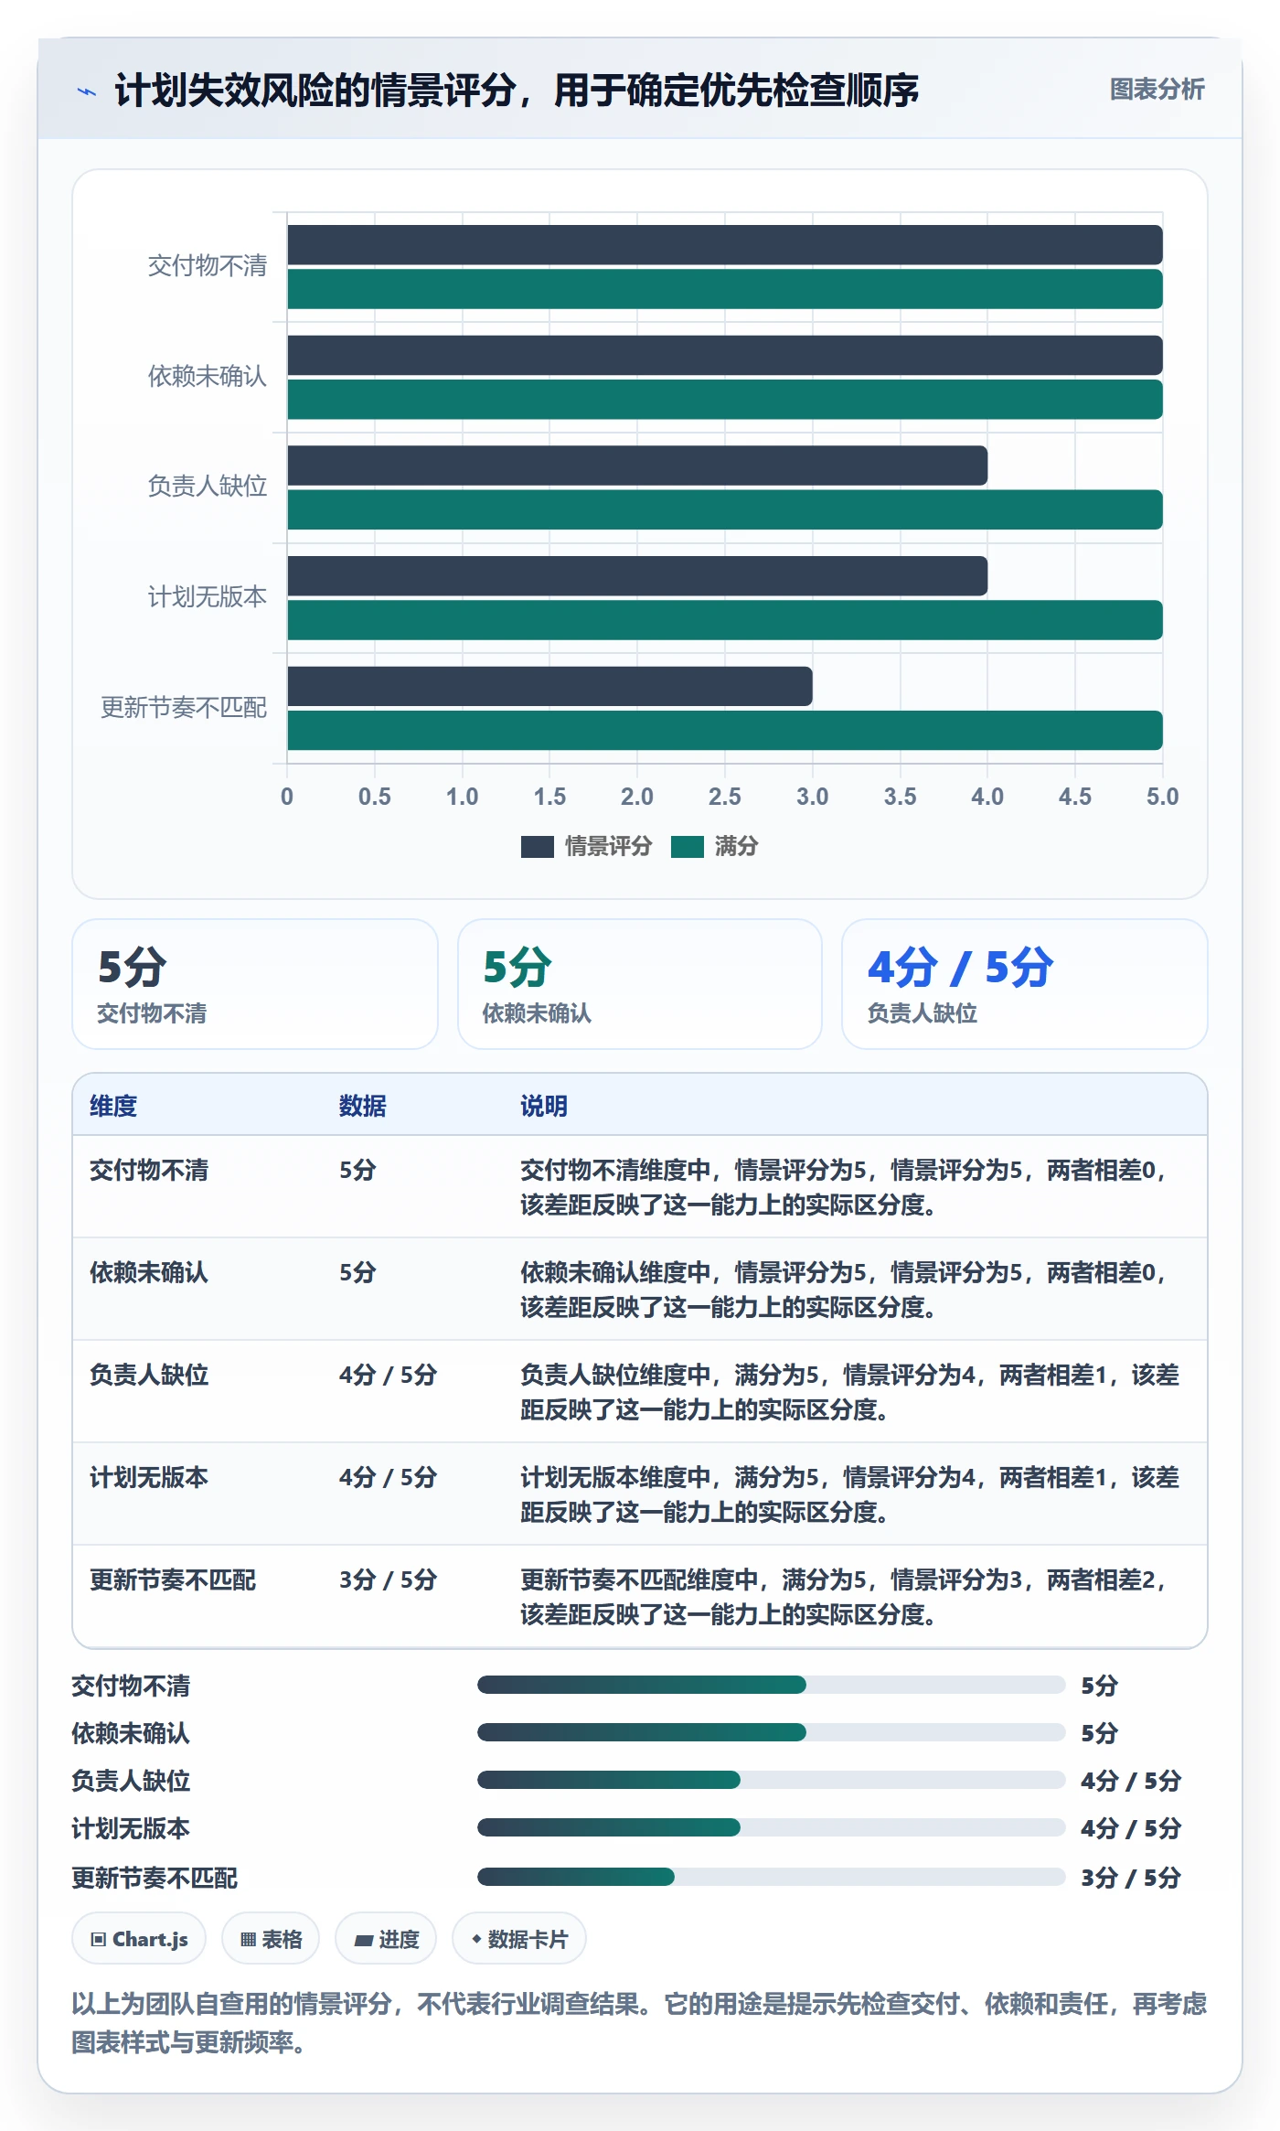The image size is (1280, 2131).
Task: Click the 数据 column header
Action: pyautogui.click(x=363, y=1106)
